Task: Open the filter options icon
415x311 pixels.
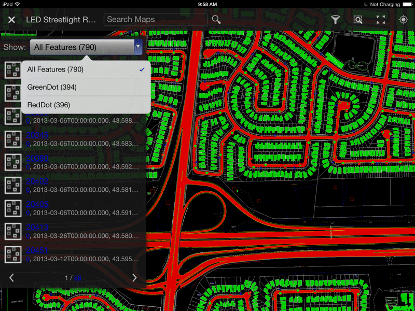Action: click(x=336, y=19)
